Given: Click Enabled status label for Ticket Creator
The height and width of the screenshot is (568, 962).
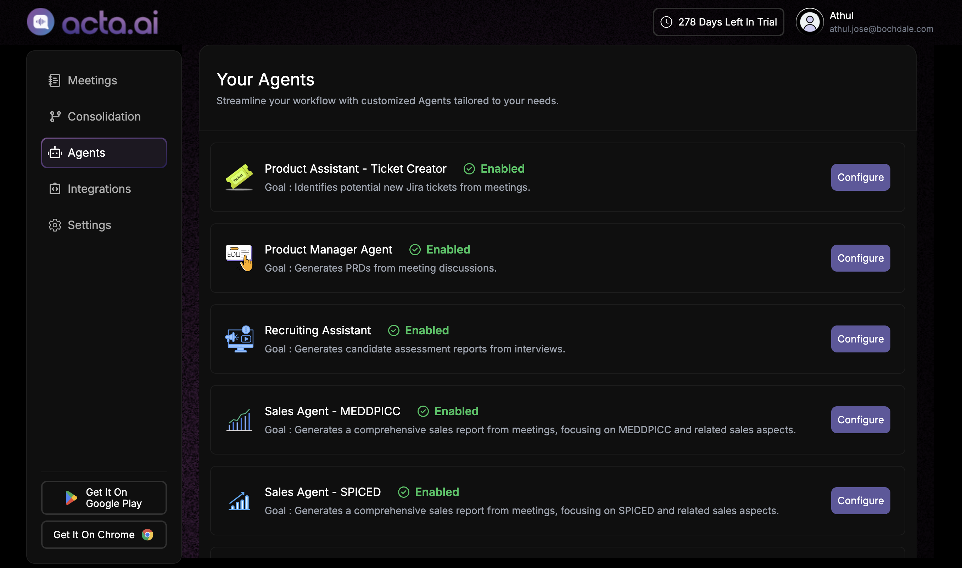Looking at the screenshot, I should point(502,169).
